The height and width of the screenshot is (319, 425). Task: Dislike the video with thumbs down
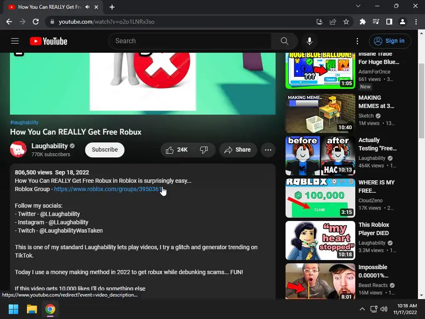click(x=204, y=150)
